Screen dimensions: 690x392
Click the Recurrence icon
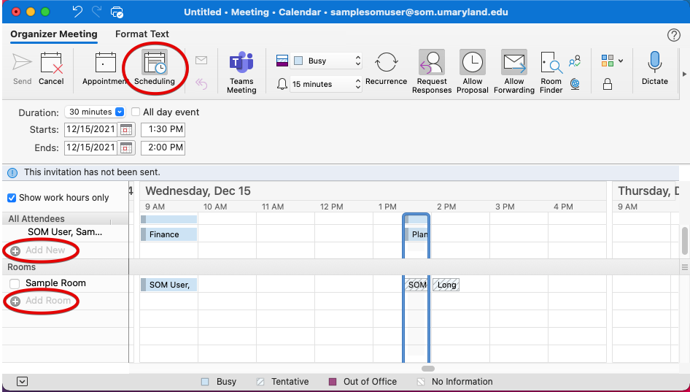click(x=386, y=64)
